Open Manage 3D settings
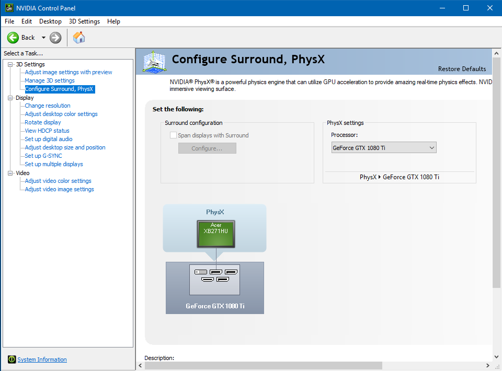Image resolution: width=502 pixels, height=371 pixels. tap(50, 80)
